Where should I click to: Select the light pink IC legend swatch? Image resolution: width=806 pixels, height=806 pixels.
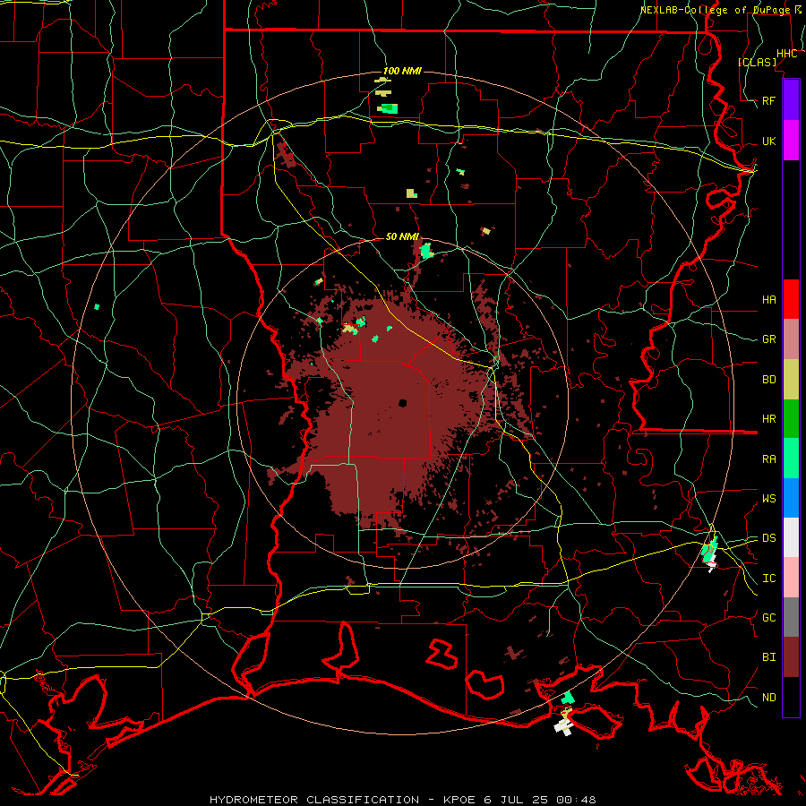[x=791, y=578]
